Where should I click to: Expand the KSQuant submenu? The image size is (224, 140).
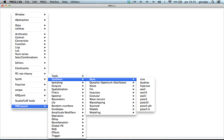pos(30,95)
